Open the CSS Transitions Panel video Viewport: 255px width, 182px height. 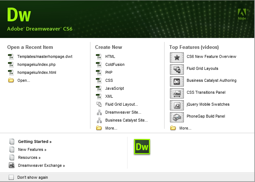(206, 92)
